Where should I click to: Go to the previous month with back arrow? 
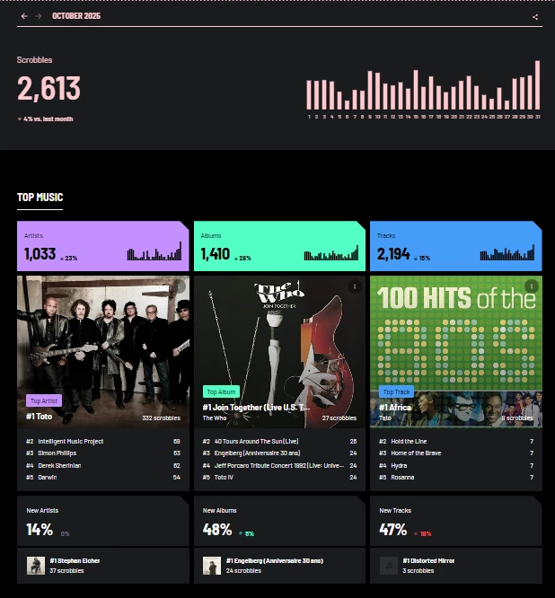tap(24, 16)
